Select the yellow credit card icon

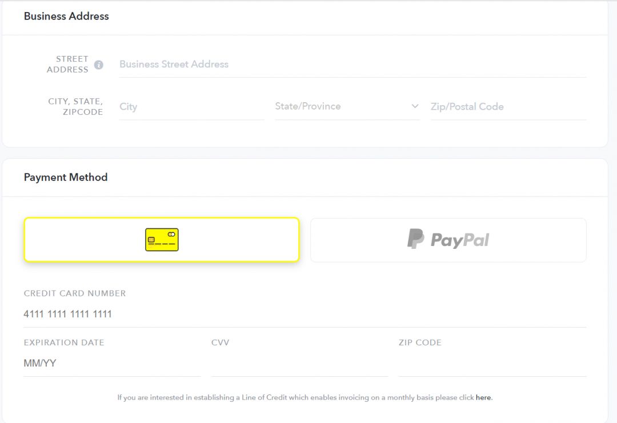(x=162, y=239)
